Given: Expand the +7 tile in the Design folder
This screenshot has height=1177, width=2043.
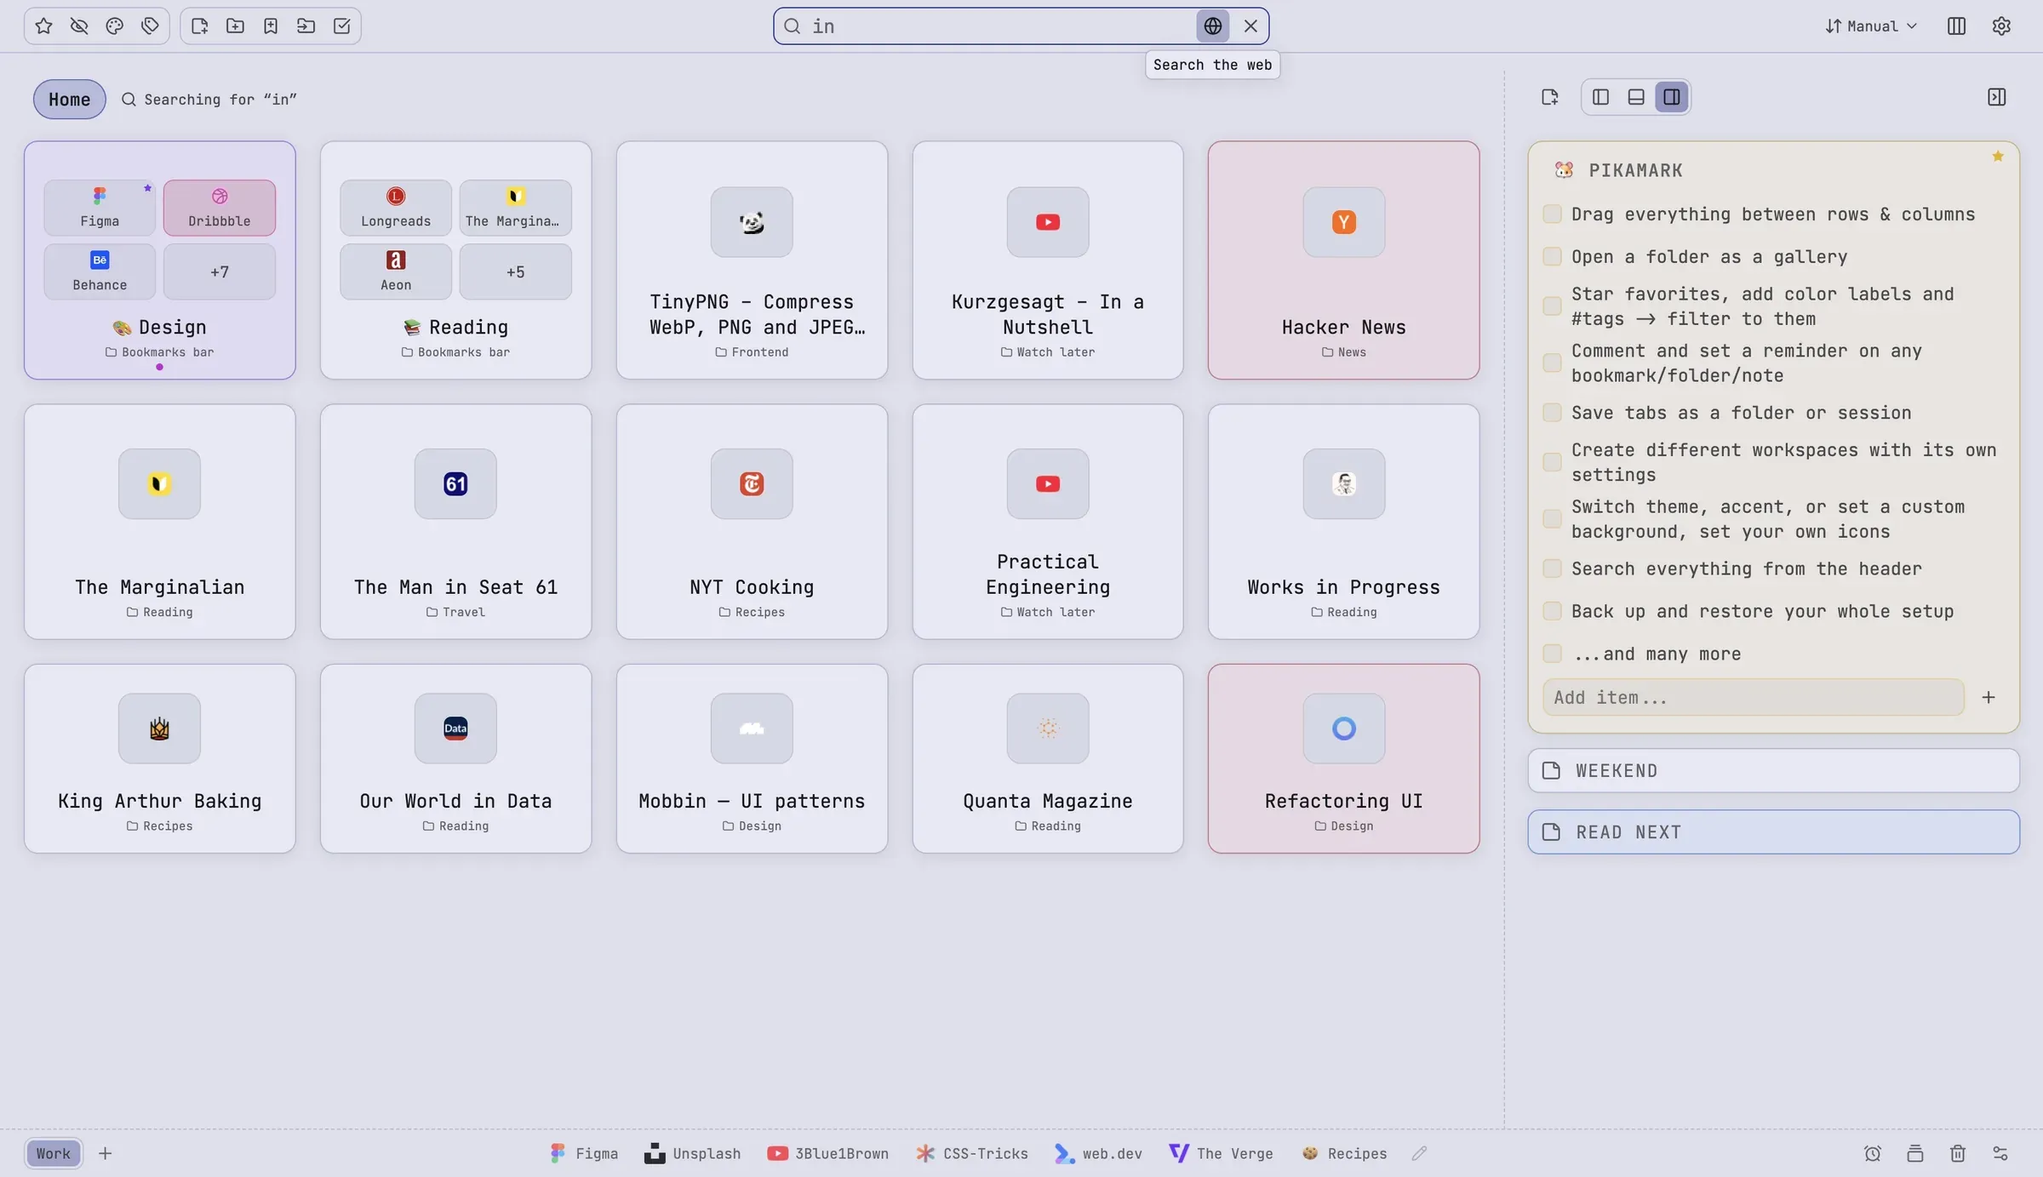Looking at the screenshot, I should pos(220,271).
